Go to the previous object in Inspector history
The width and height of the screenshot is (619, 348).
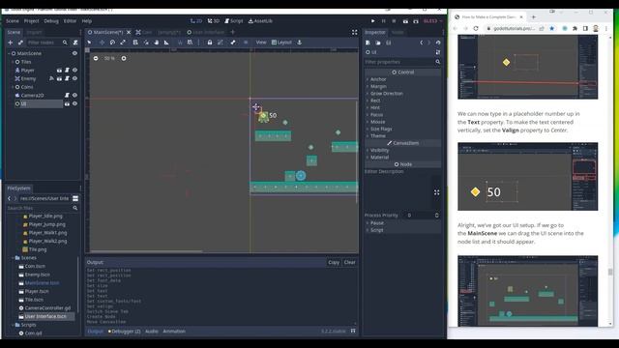click(422, 43)
